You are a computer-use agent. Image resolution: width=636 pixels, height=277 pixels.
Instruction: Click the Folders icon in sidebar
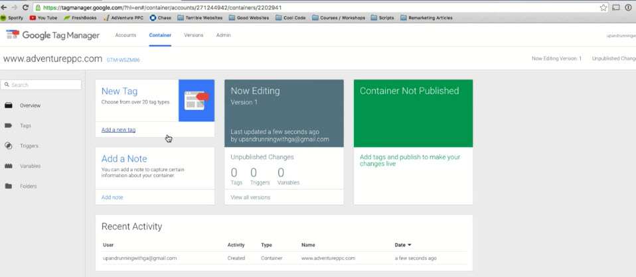click(x=9, y=186)
